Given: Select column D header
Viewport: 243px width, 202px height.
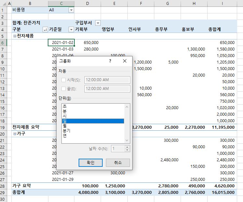Looking at the screenshot, I should (87, 3).
